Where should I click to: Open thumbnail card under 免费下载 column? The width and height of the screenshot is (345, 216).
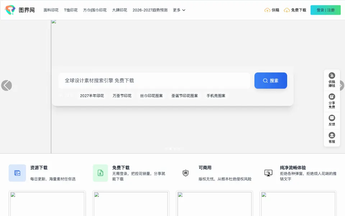pos(131,203)
